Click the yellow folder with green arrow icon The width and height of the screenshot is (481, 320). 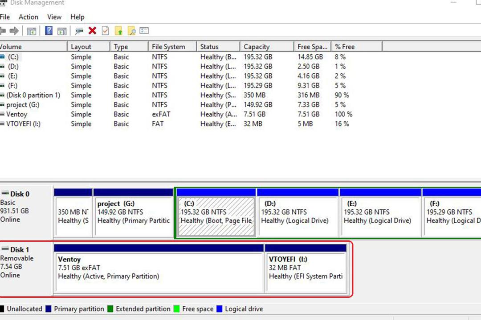tap(118, 31)
